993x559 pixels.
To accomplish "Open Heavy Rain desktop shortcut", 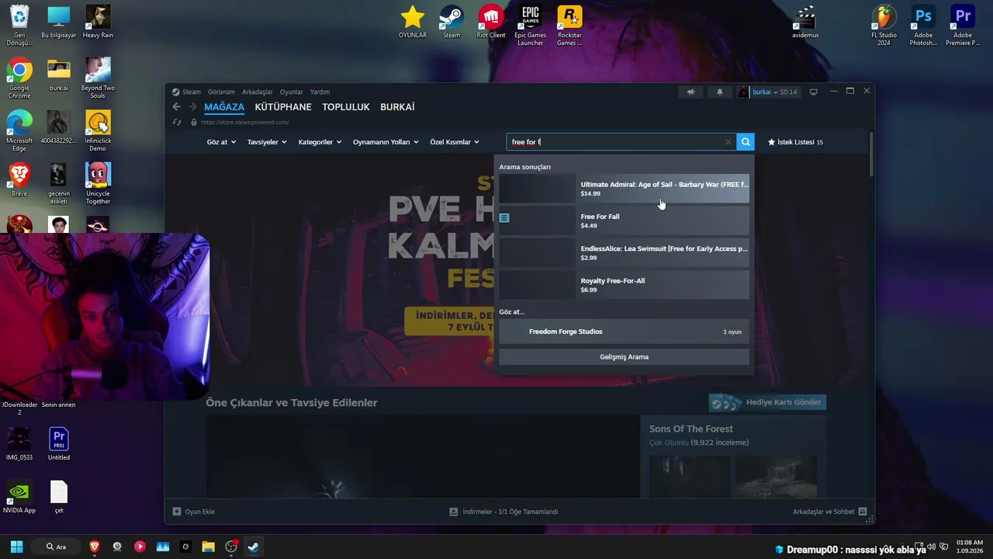I will (98, 23).
